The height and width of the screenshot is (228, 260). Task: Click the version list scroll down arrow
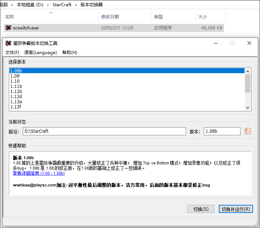[x=248, y=108]
